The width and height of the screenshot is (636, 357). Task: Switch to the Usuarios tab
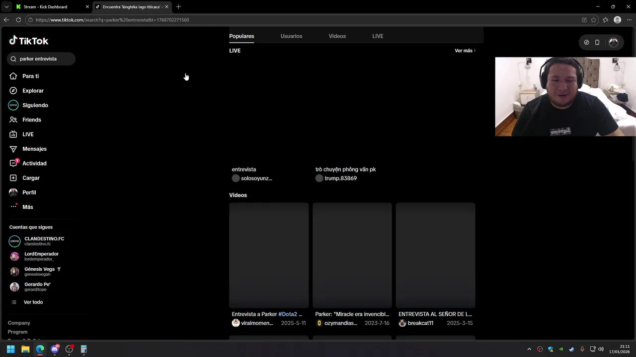coord(291,36)
